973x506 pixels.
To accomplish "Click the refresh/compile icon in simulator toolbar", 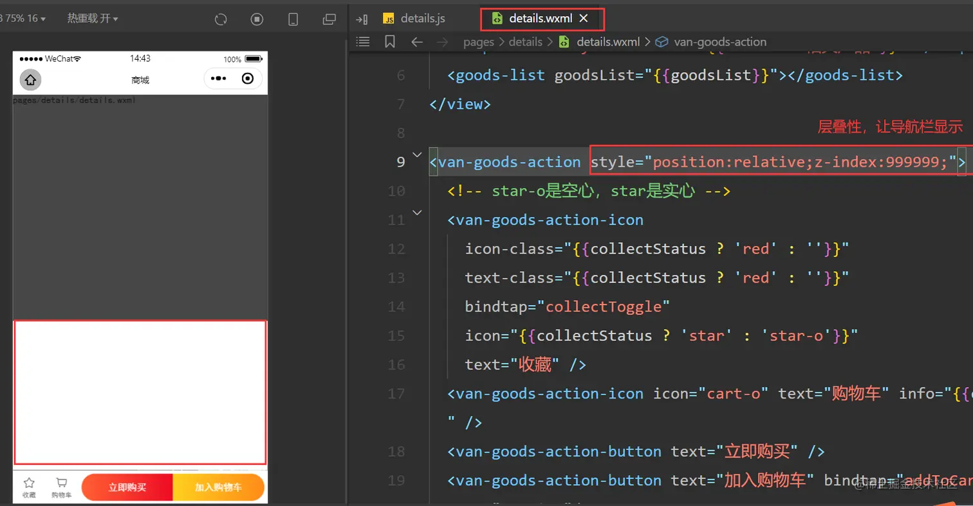I will [x=221, y=19].
